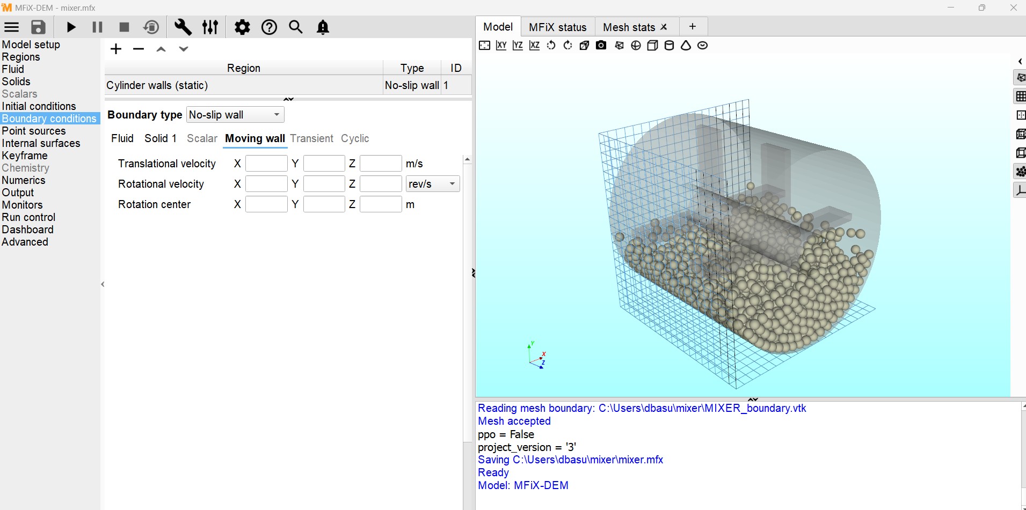Set the view to the YZ plane

pyautogui.click(x=518, y=46)
